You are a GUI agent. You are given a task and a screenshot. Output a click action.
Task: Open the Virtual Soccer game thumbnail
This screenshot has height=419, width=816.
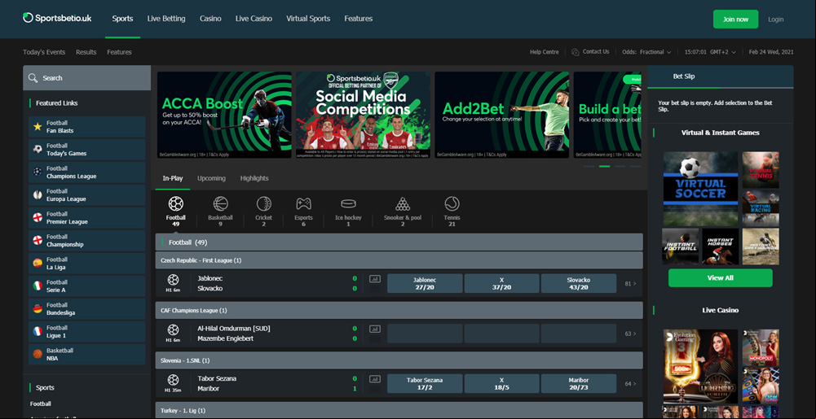coord(700,189)
